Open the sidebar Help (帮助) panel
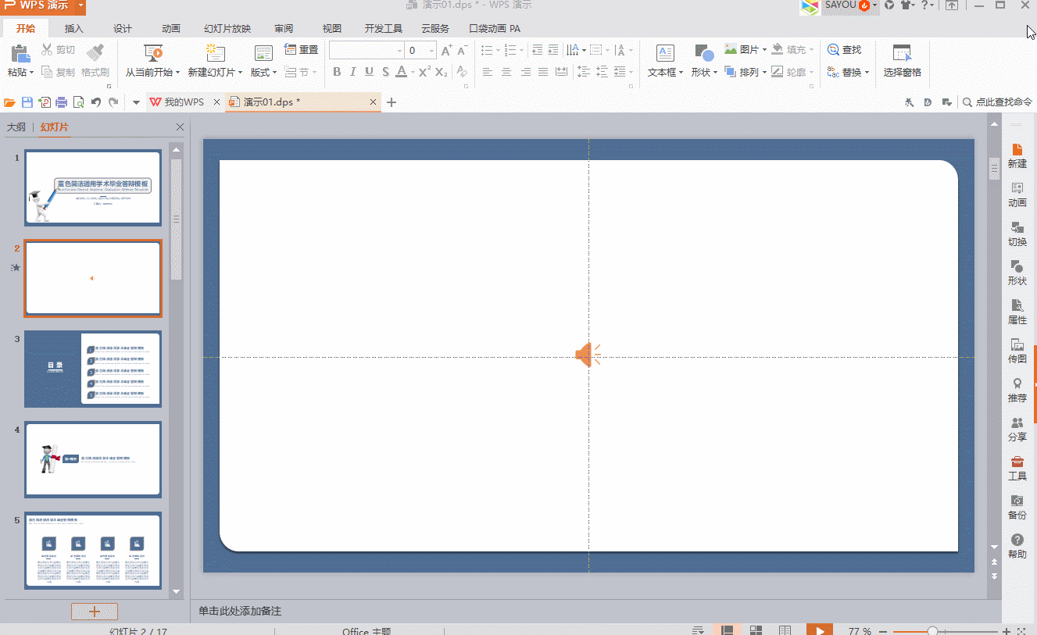This screenshot has height=635, width=1037. 1017,546
